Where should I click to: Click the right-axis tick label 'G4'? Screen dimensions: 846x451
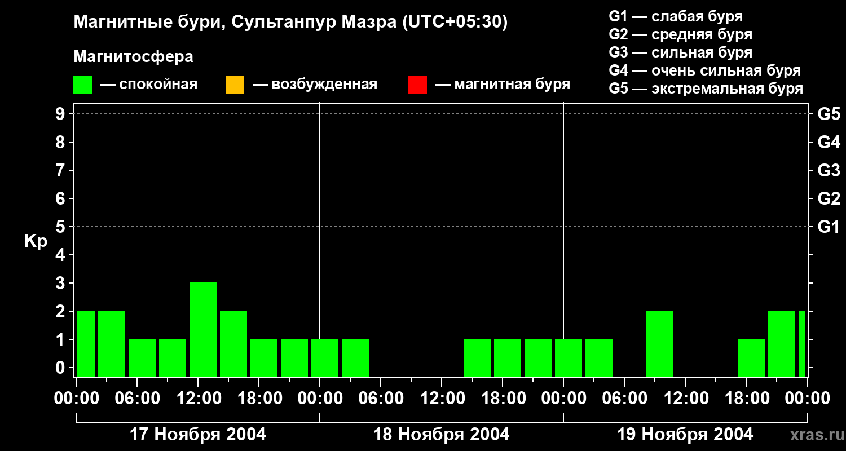pyautogui.click(x=829, y=142)
